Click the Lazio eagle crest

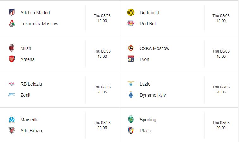(131, 84)
